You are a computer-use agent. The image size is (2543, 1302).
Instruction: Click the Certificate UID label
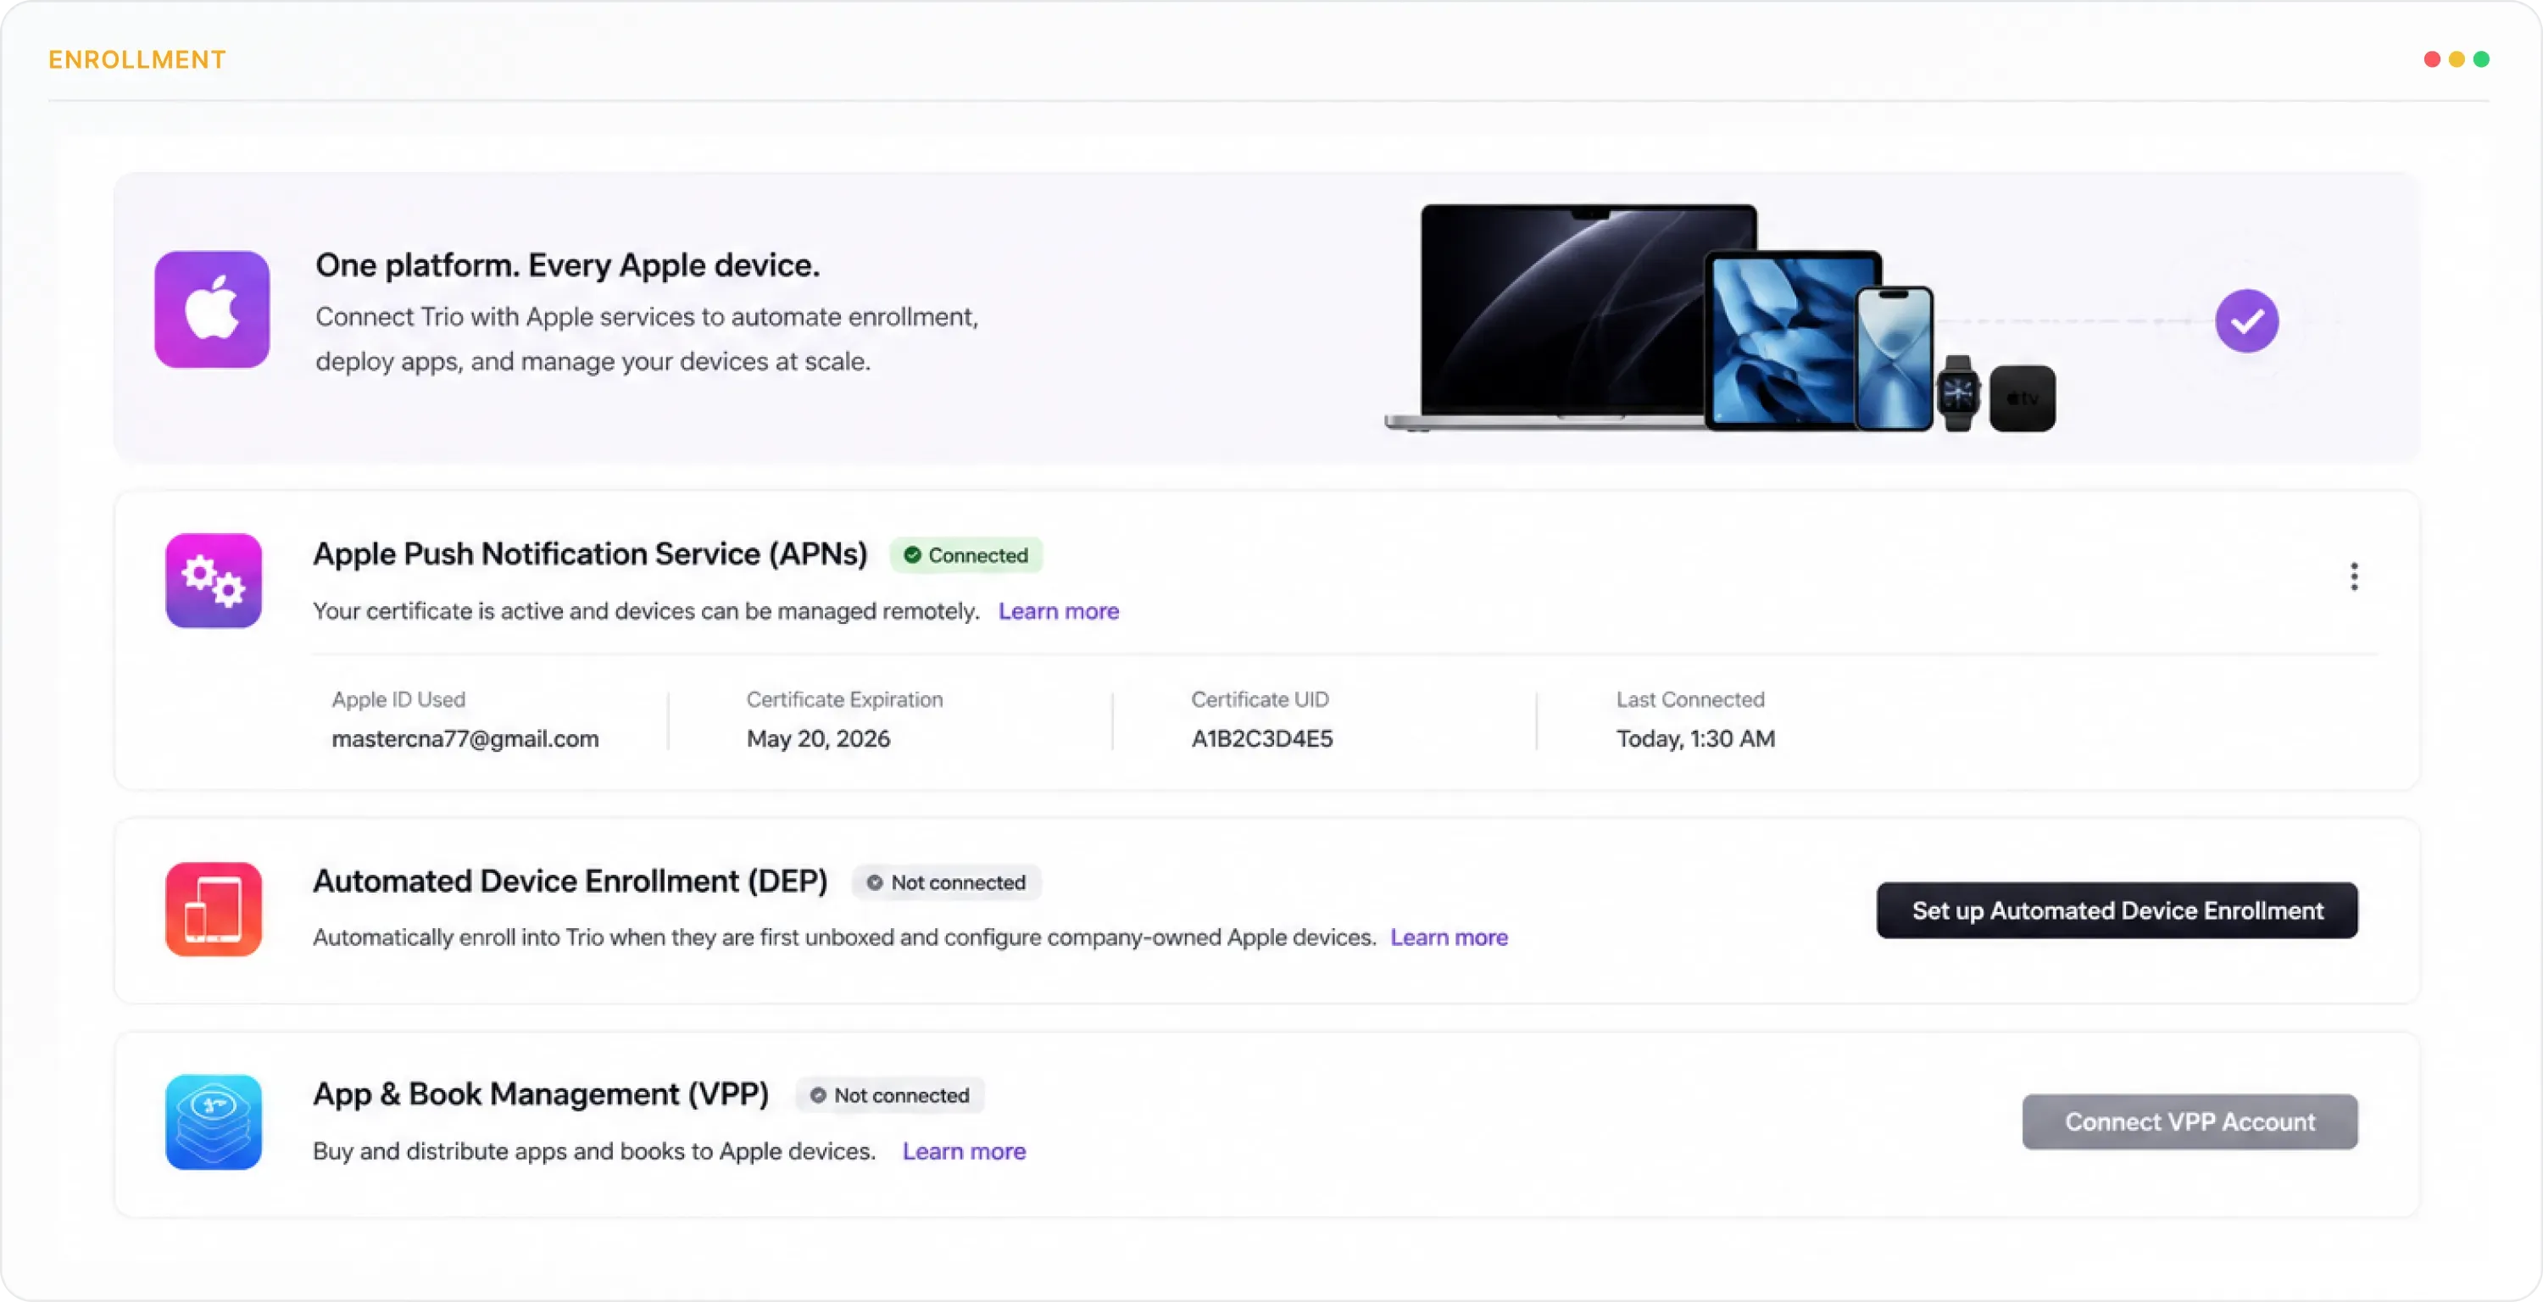click(x=1260, y=698)
